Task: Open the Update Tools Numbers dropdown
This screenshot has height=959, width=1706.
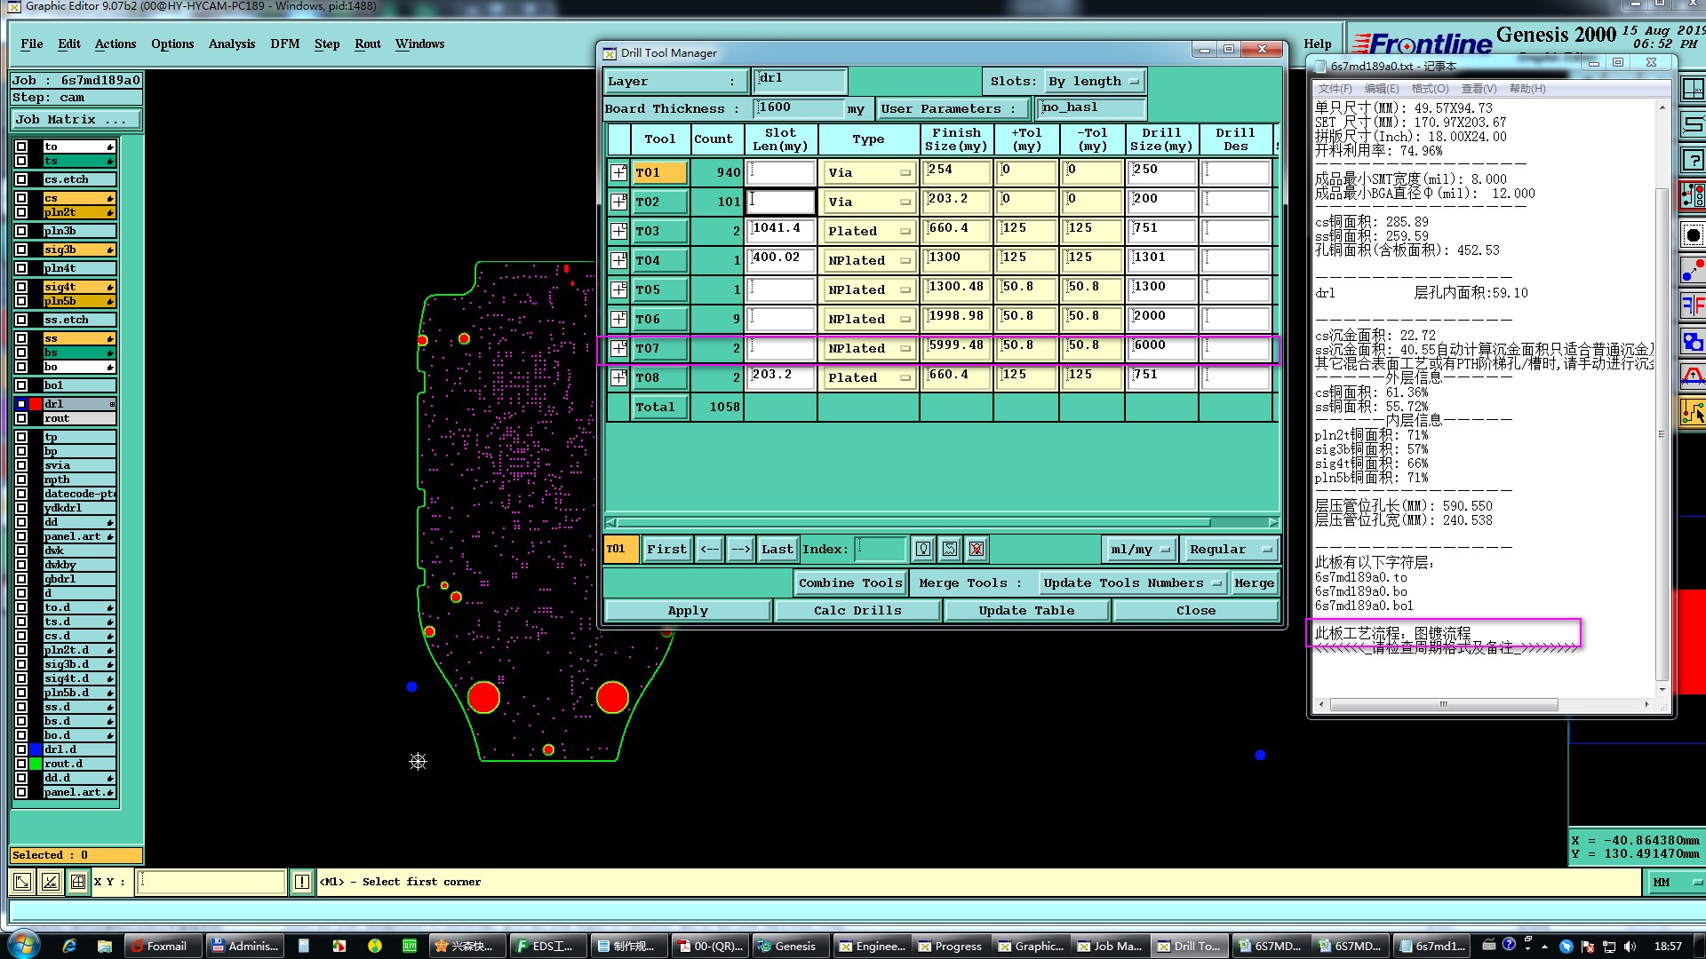Action: [1132, 583]
